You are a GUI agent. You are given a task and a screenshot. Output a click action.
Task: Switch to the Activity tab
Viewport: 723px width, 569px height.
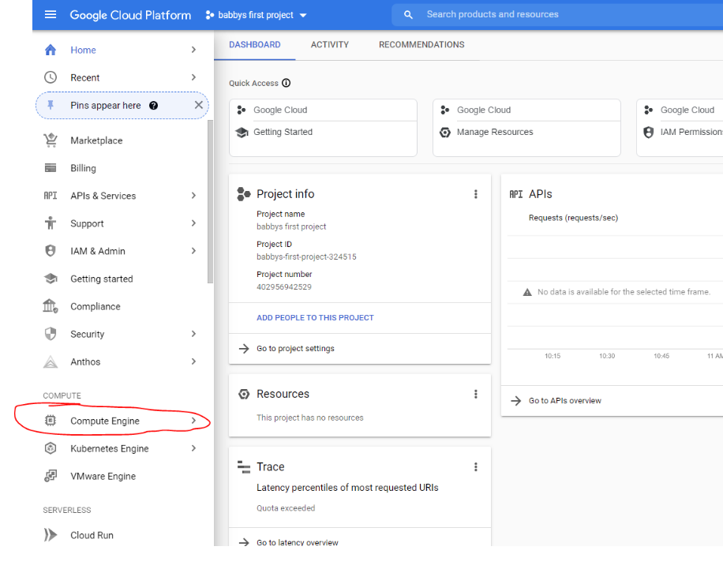[x=330, y=45]
